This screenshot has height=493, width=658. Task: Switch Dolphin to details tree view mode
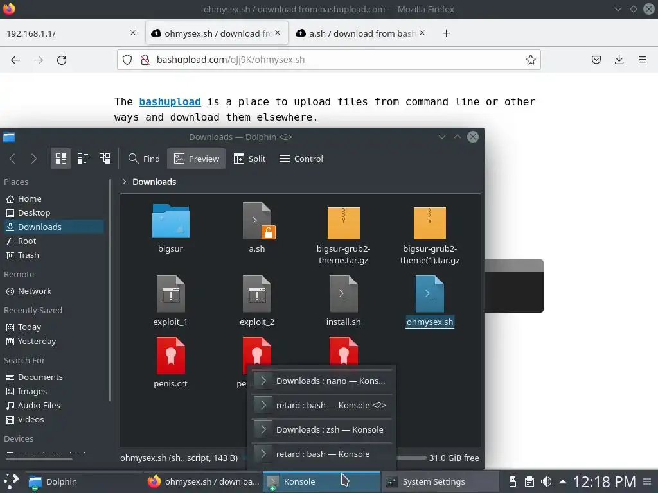105,159
